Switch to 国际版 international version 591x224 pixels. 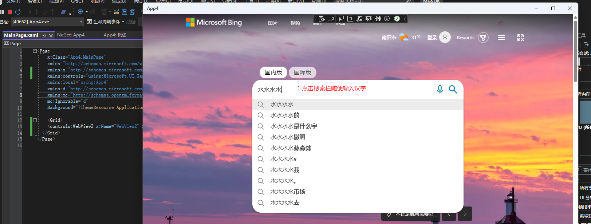303,72
